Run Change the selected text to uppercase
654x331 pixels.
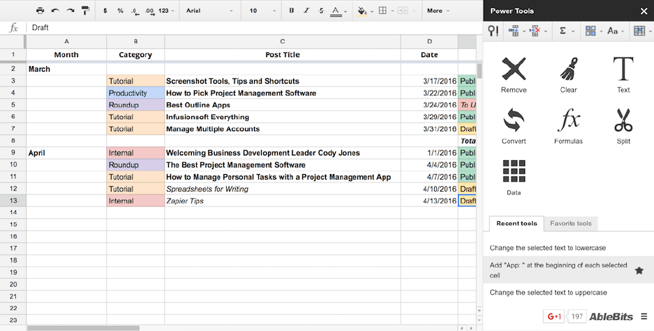point(548,292)
